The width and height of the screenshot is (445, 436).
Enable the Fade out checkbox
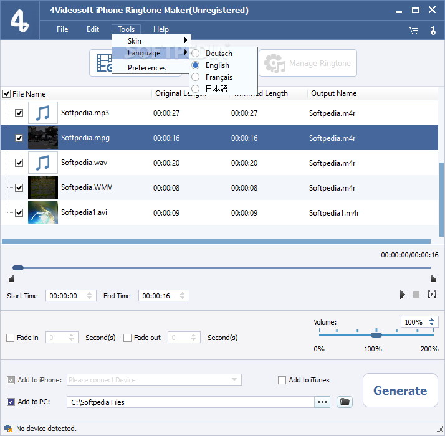[127, 338]
